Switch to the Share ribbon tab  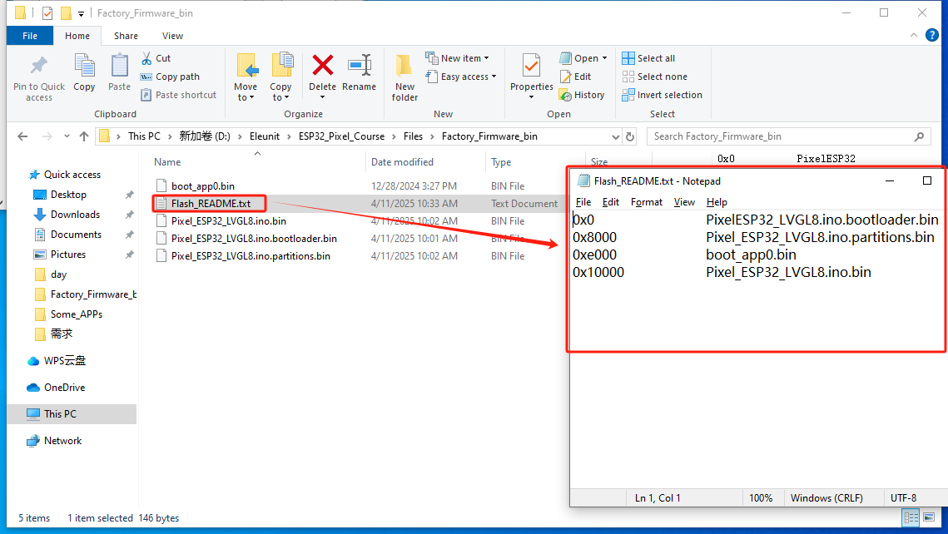(126, 36)
